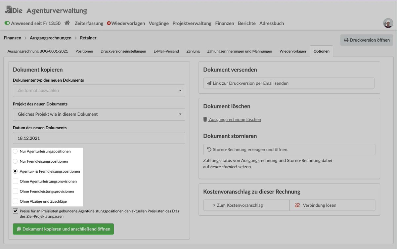Click the printer icon on Druckversion öffnen
The width and height of the screenshot is (397, 249).
[x=346, y=40]
